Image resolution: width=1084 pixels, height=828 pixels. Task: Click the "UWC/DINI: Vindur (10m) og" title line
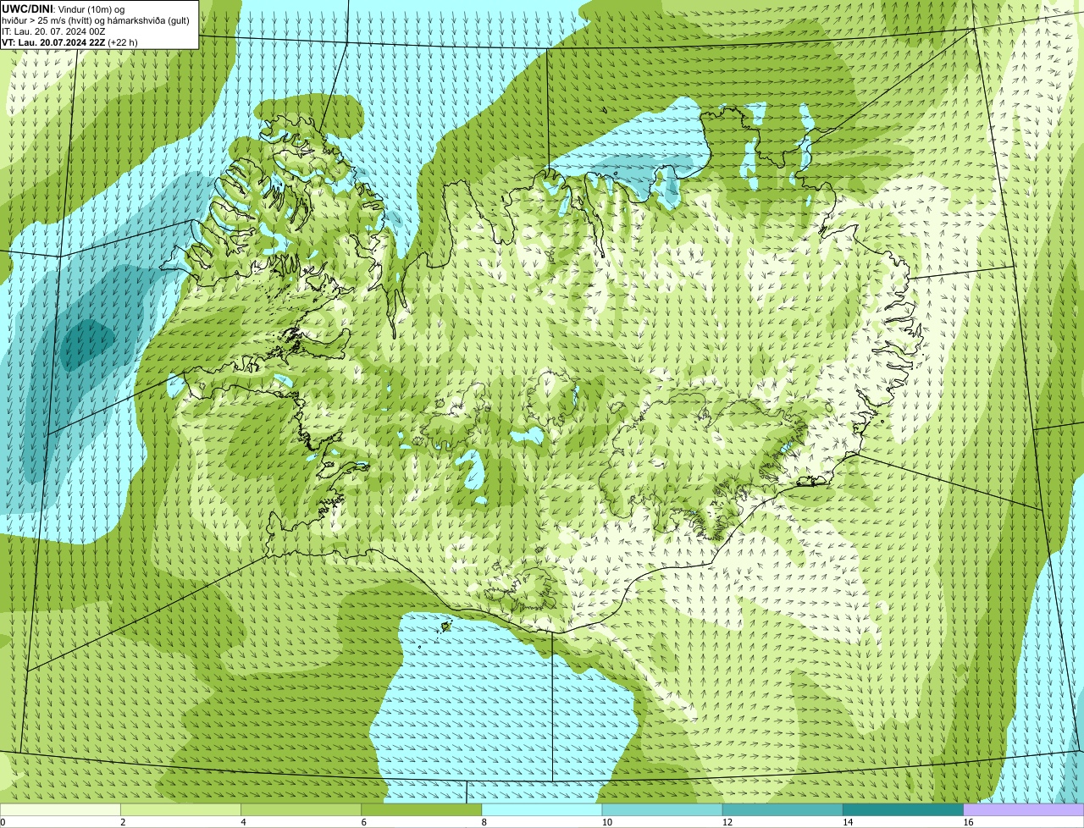coord(64,8)
